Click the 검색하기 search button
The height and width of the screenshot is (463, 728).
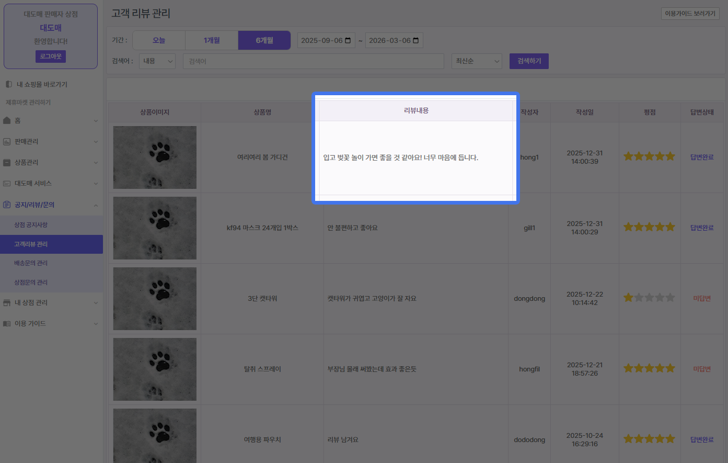click(529, 61)
